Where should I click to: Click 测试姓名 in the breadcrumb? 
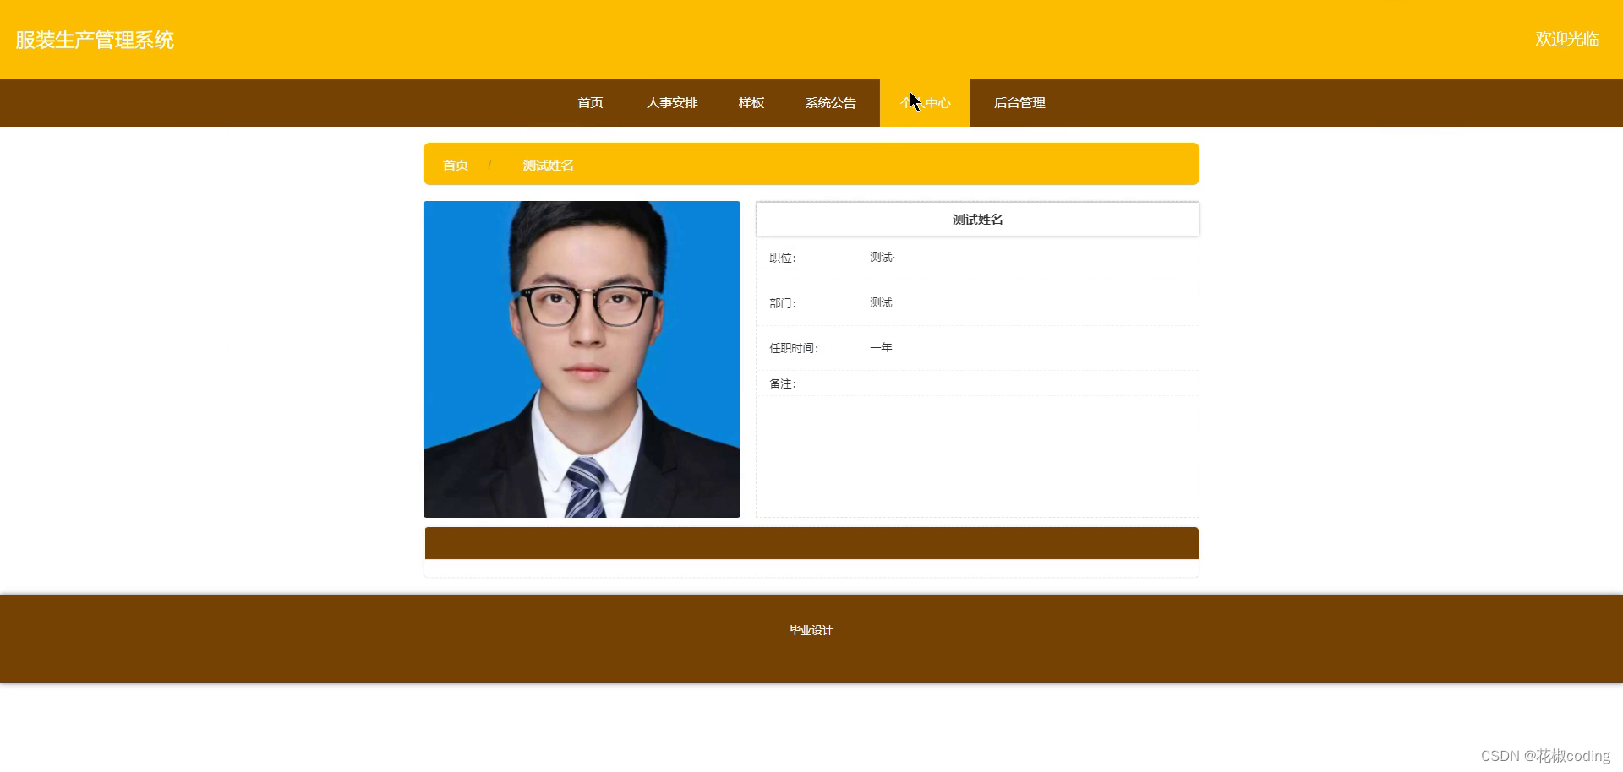548,165
